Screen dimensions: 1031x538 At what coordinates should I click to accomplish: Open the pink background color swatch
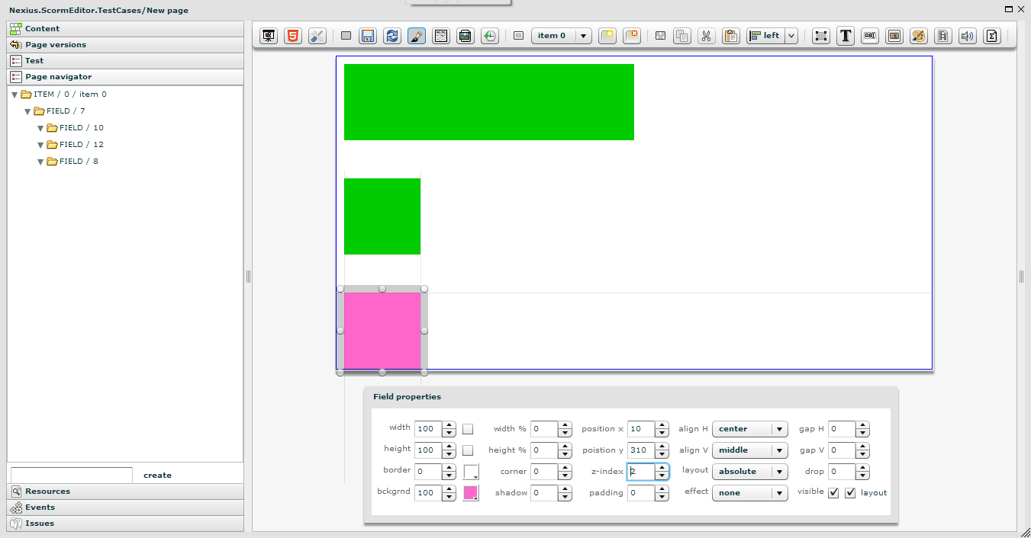click(471, 493)
